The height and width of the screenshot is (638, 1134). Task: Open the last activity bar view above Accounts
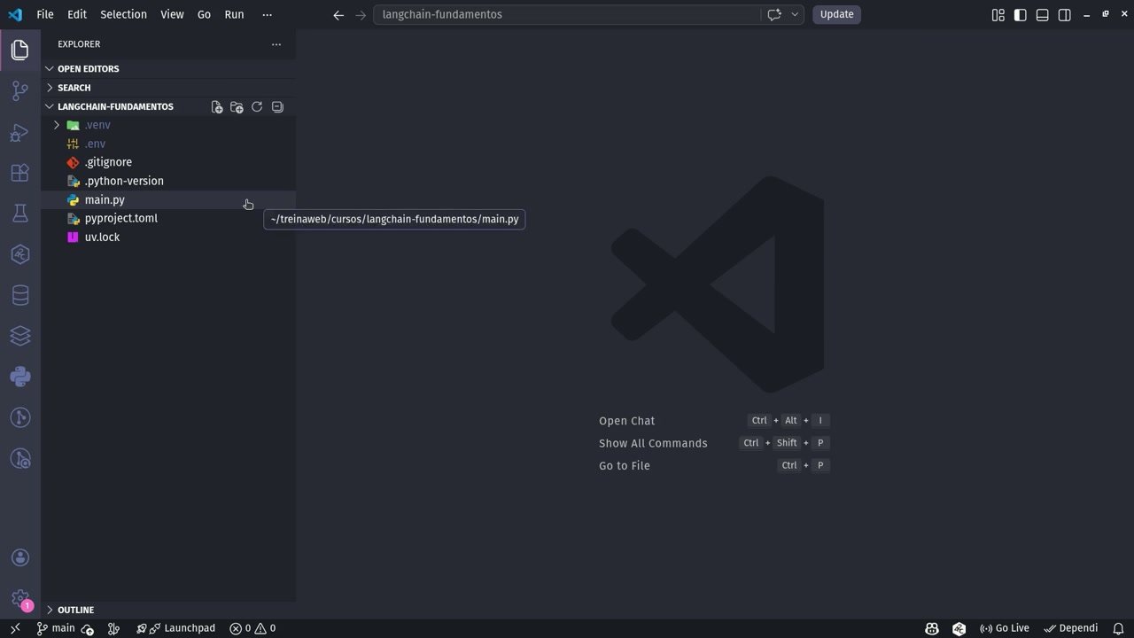pos(19,458)
